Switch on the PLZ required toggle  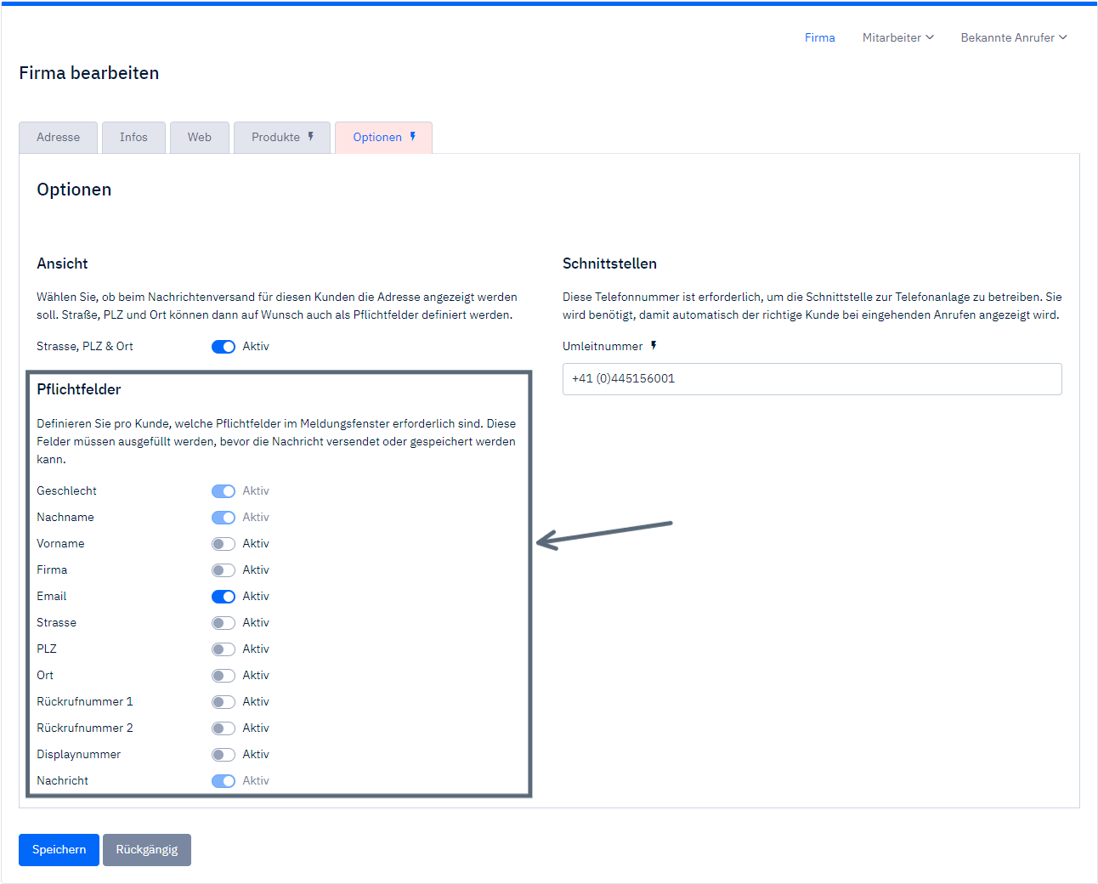pyautogui.click(x=224, y=649)
